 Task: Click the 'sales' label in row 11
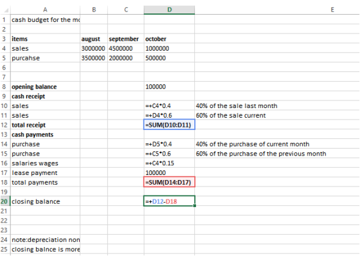(x=20, y=115)
